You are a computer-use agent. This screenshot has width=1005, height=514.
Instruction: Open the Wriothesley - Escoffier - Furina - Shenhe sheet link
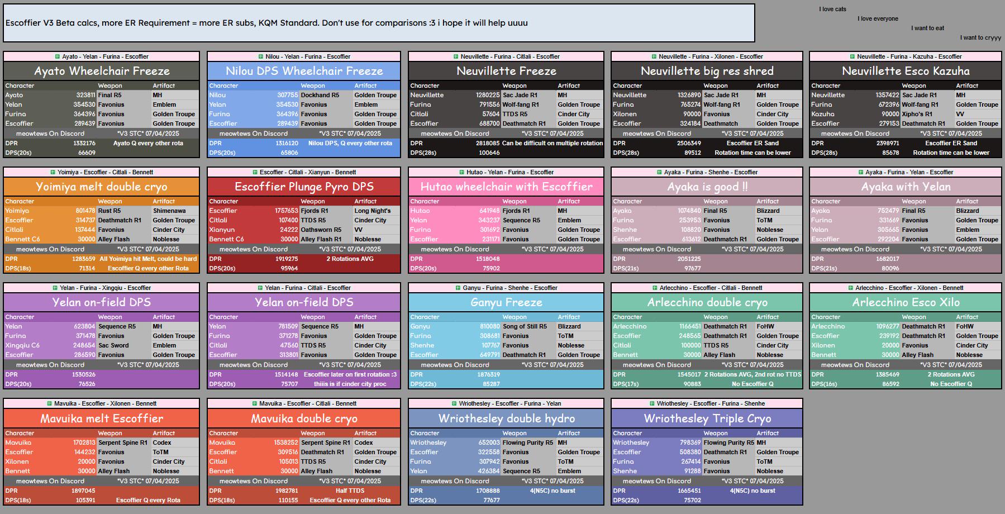point(711,403)
